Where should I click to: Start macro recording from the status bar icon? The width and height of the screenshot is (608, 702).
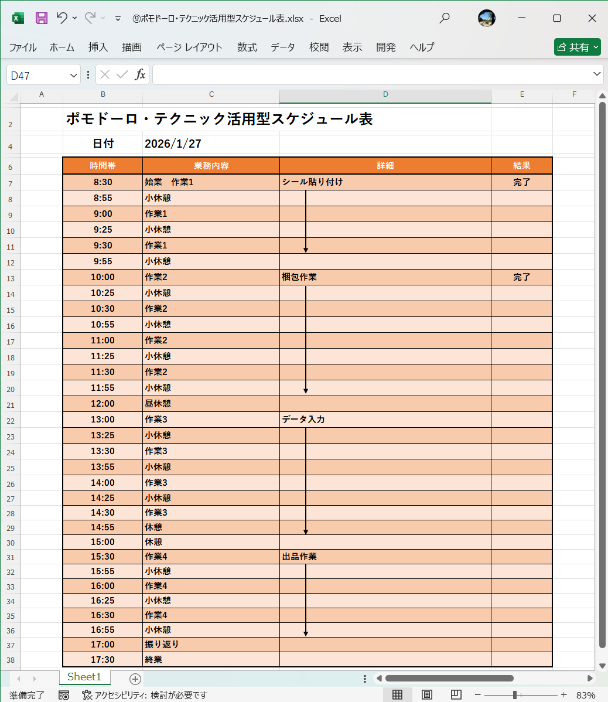[64, 695]
